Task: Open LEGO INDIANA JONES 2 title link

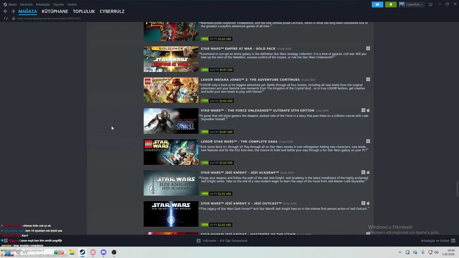Action: [x=250, y=80]
